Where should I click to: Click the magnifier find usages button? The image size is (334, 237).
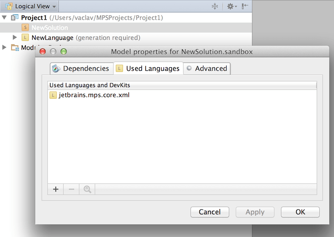[x=87, y=189]
